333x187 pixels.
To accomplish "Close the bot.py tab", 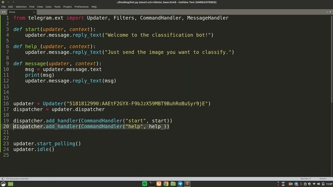I will [34, 12].
